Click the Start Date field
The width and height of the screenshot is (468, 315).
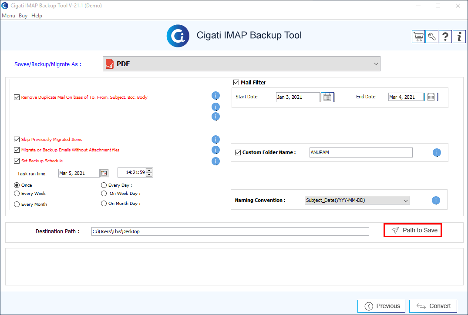coord(298,97)
